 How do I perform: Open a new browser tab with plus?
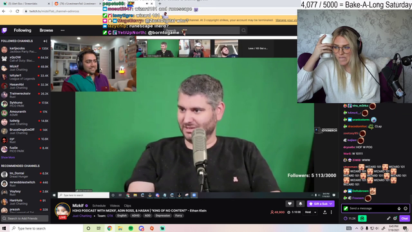(x=160, y=4)
